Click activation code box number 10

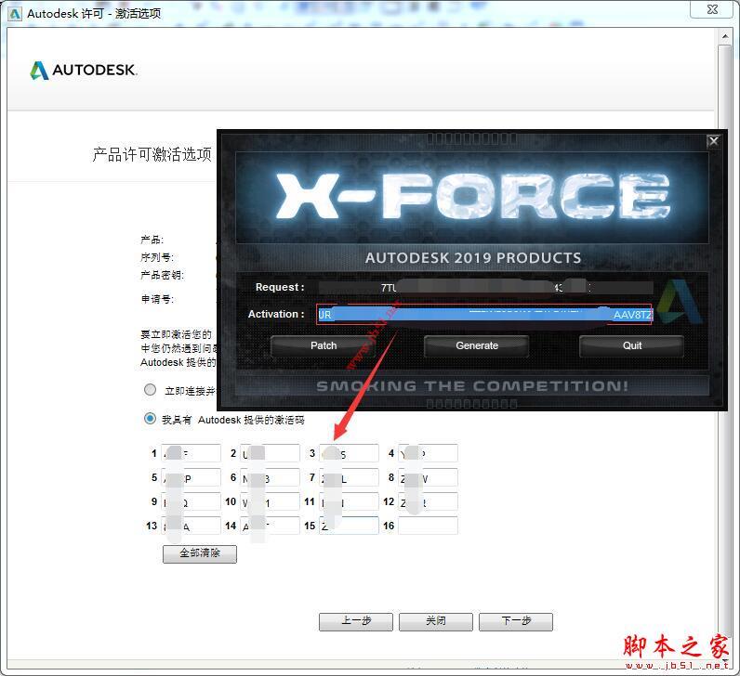270,501
